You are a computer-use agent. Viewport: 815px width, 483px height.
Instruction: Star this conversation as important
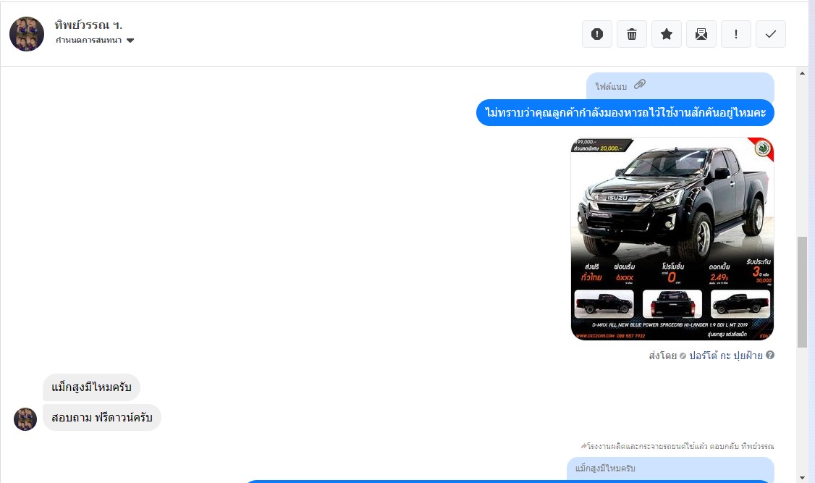click(667, 34)
